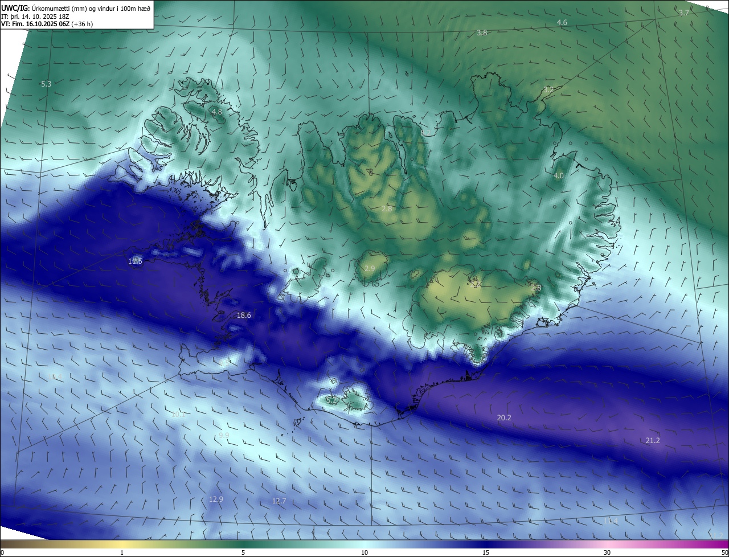
Task: Click the 21.2 value label on the map
Action: tap(653, 440)
